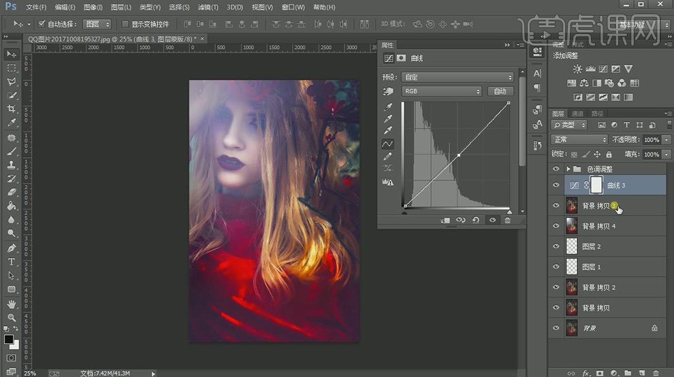Hide the 图层 2 layer
This screenshot has height=377, width=674.
tap(556, 246)
